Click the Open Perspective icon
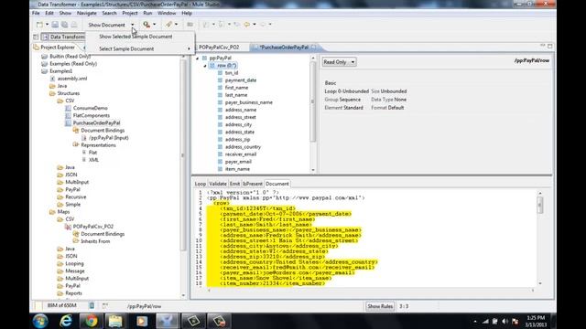 point(36,37)
